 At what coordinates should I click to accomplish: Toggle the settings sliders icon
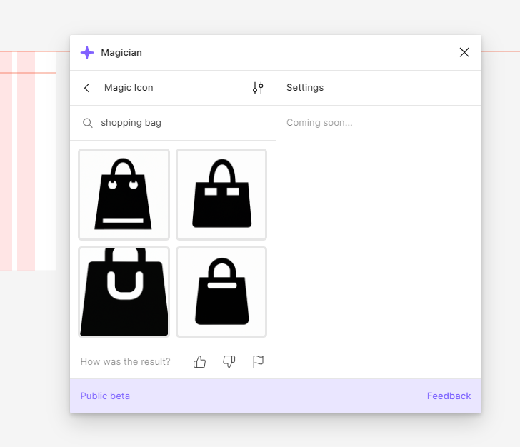[258, 88]
